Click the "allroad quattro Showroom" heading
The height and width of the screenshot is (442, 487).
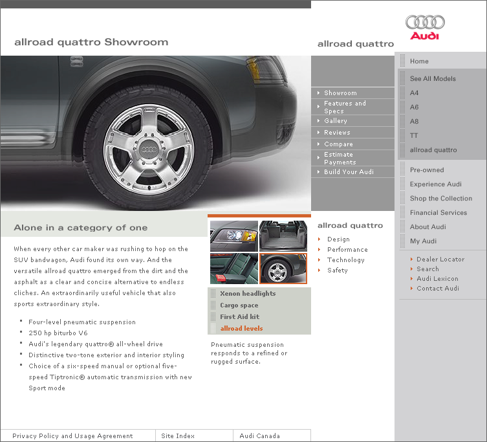[91, 42]
